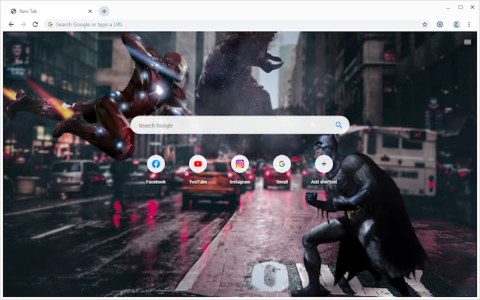The height and width of the screenshot is (300, 480).
Task: Minimize the Chrome window
Action: pyautogui.click(x=448, y=7)
